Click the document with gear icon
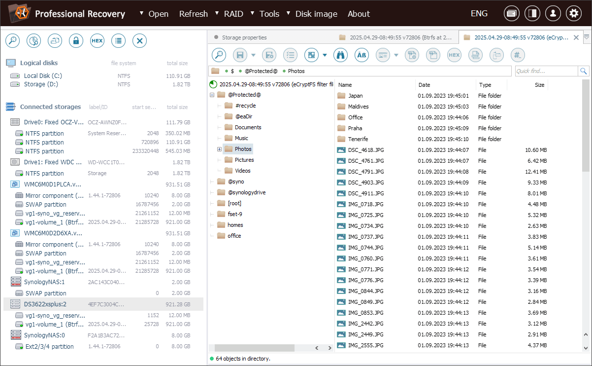Screen dimensions: 592x366 [412, 55]
